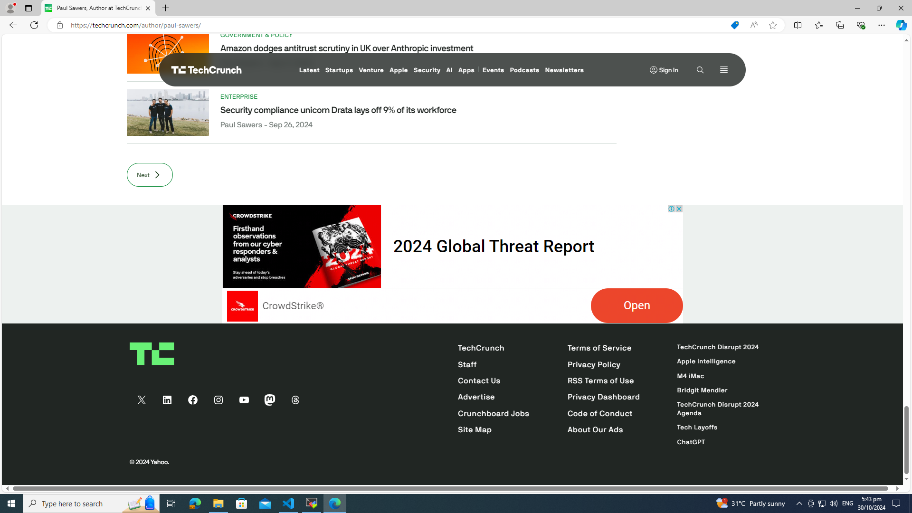Image resolution: width=912 pixels, height=513 pixels.
Task: Open Startups in navigation bar
Action: (x=339, y=70)
